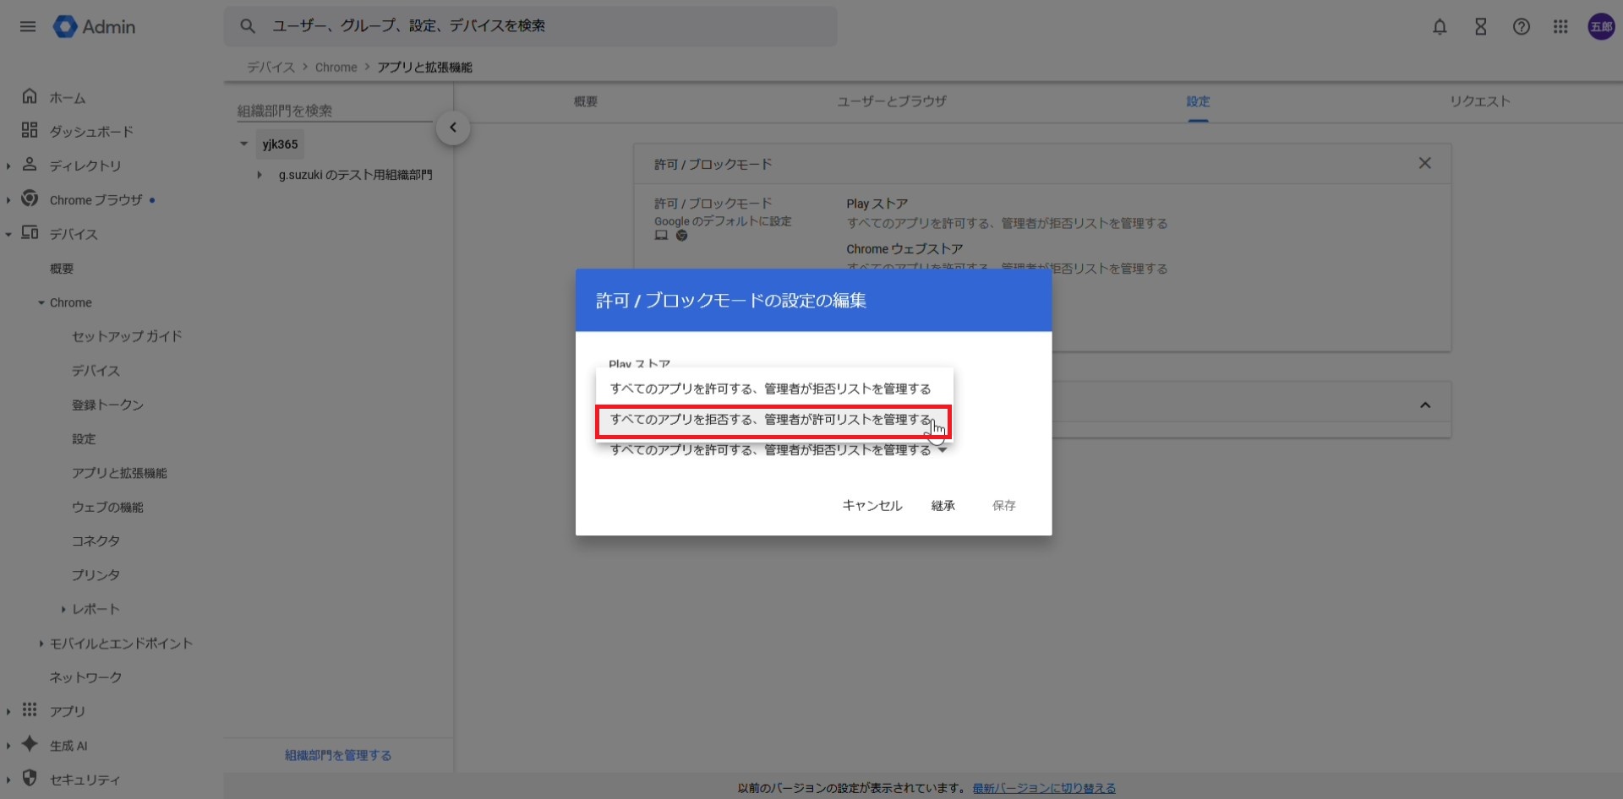Viewport: 1623px width, 799px height.
Task: Click the キャンセル button in dialog
Action: click(872, 505)
